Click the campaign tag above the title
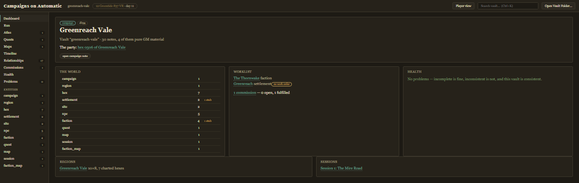The height and width of the screenshot is (183, 579). [x=68, y=22]
